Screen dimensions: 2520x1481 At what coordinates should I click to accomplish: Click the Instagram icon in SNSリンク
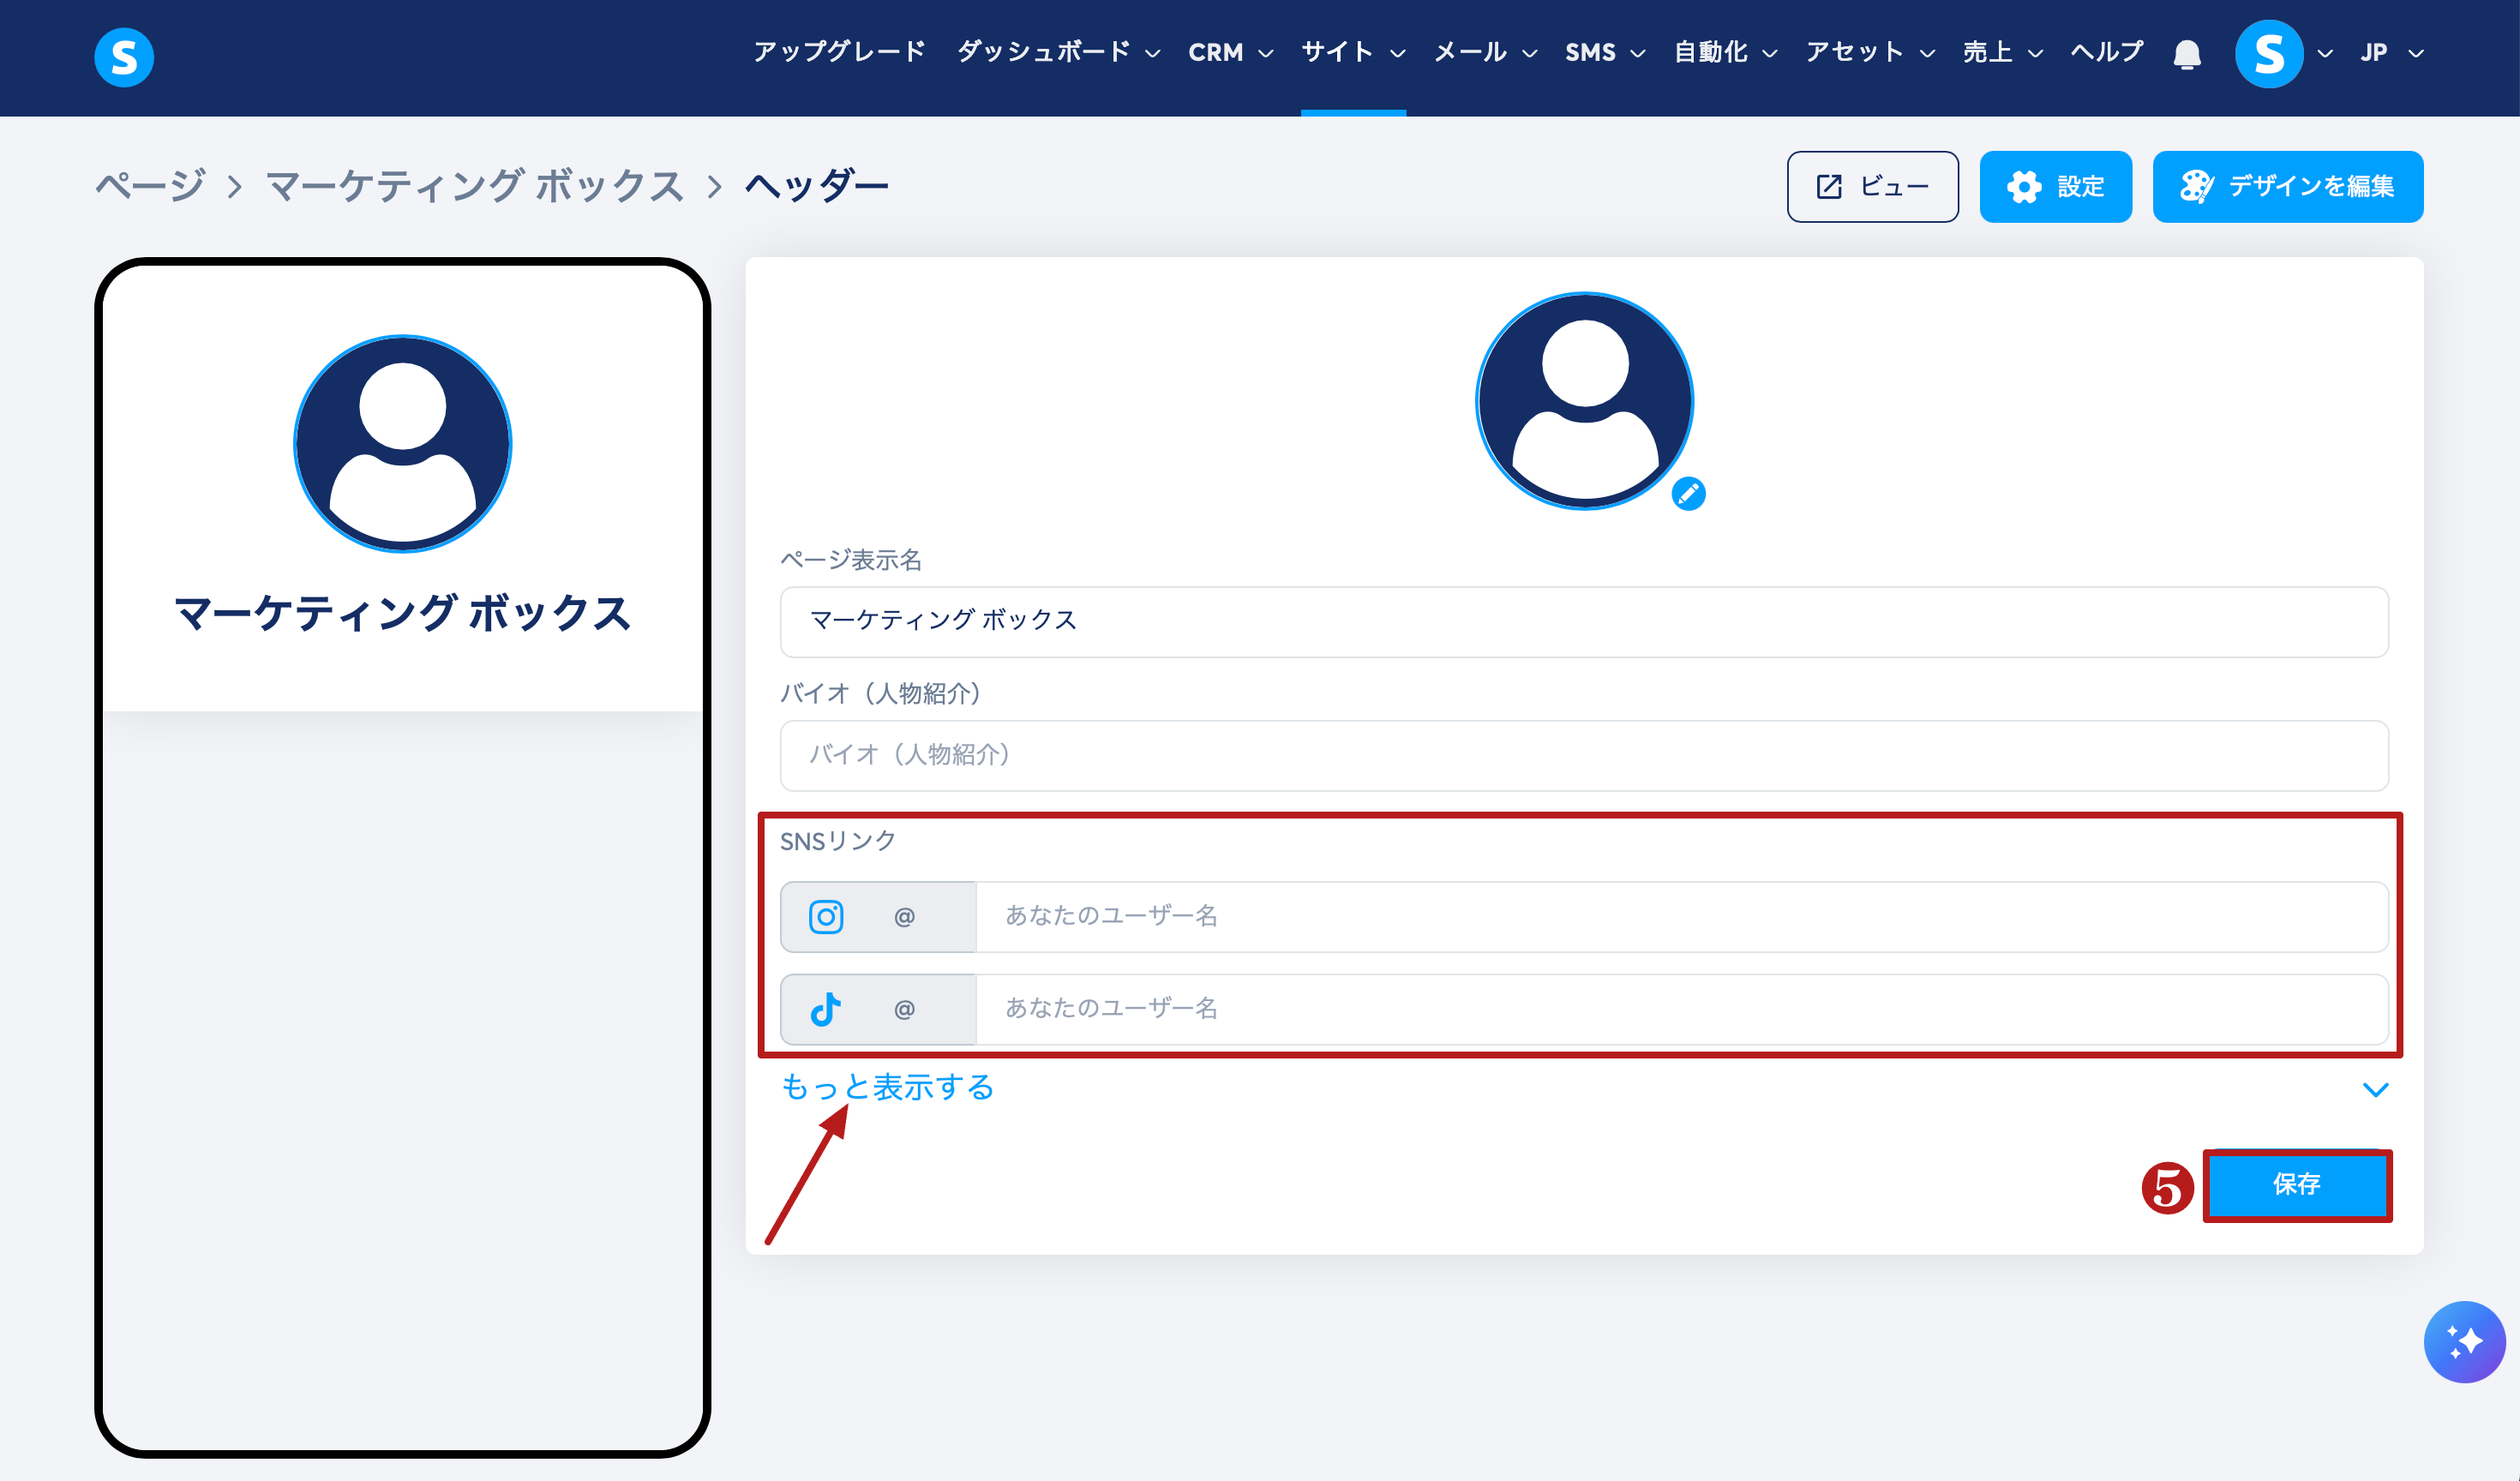click(826, 917)
